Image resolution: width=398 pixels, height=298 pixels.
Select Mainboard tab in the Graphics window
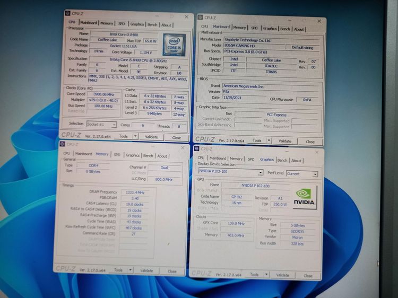218,158
